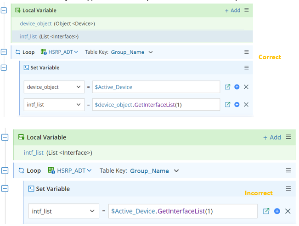Open the device_object variable dropdown

(x=54, y=87)
